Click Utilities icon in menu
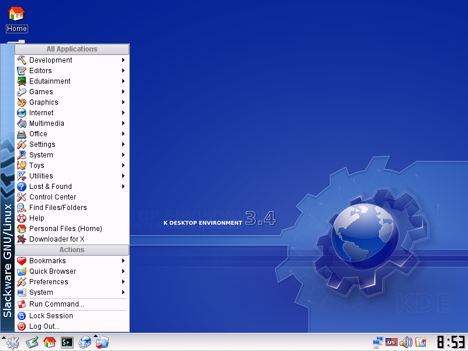The image size is (468, 351). (22, 176)
